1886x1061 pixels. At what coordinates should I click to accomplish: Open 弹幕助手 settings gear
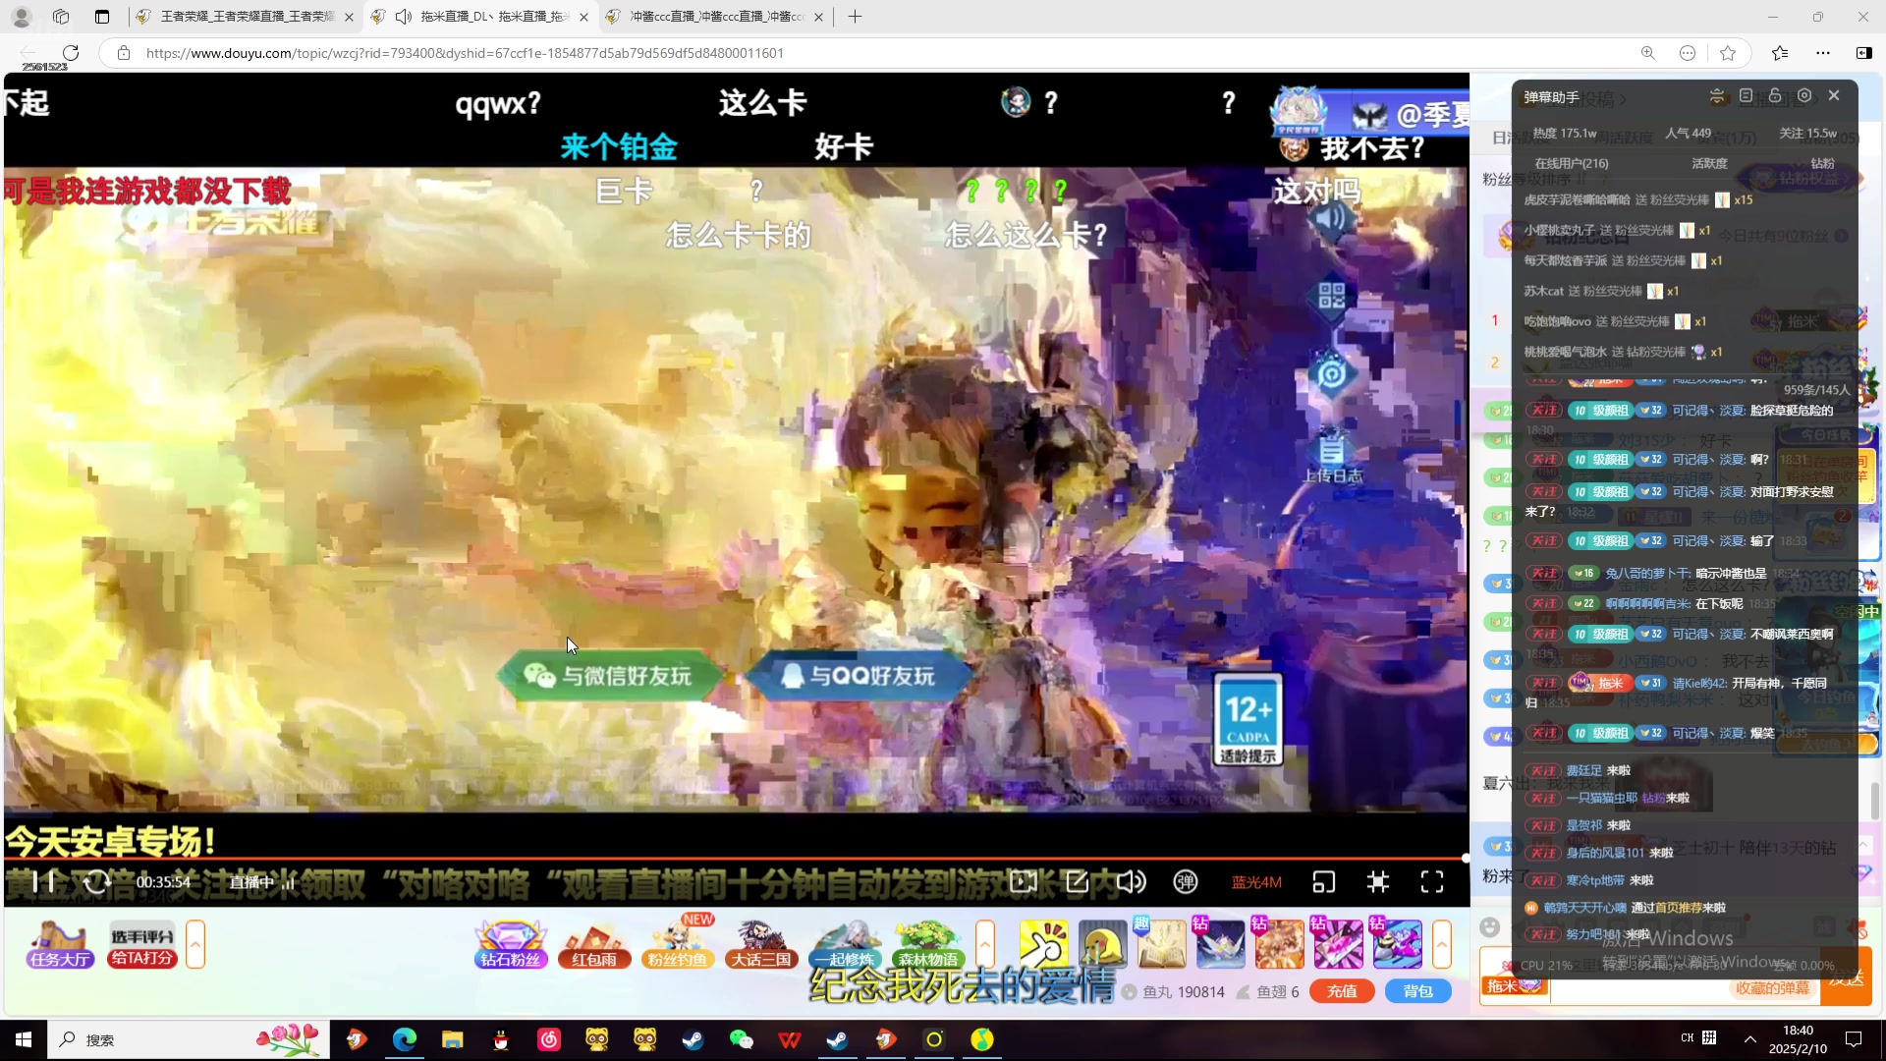(1804, 95)
